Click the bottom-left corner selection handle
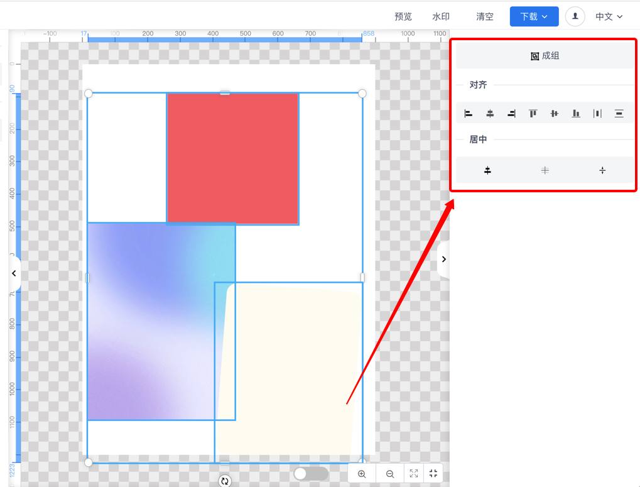640x487 pixels. tap(88, 462)
